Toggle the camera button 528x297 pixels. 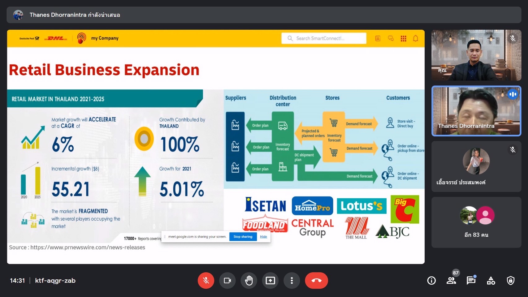tap(227, 281)
